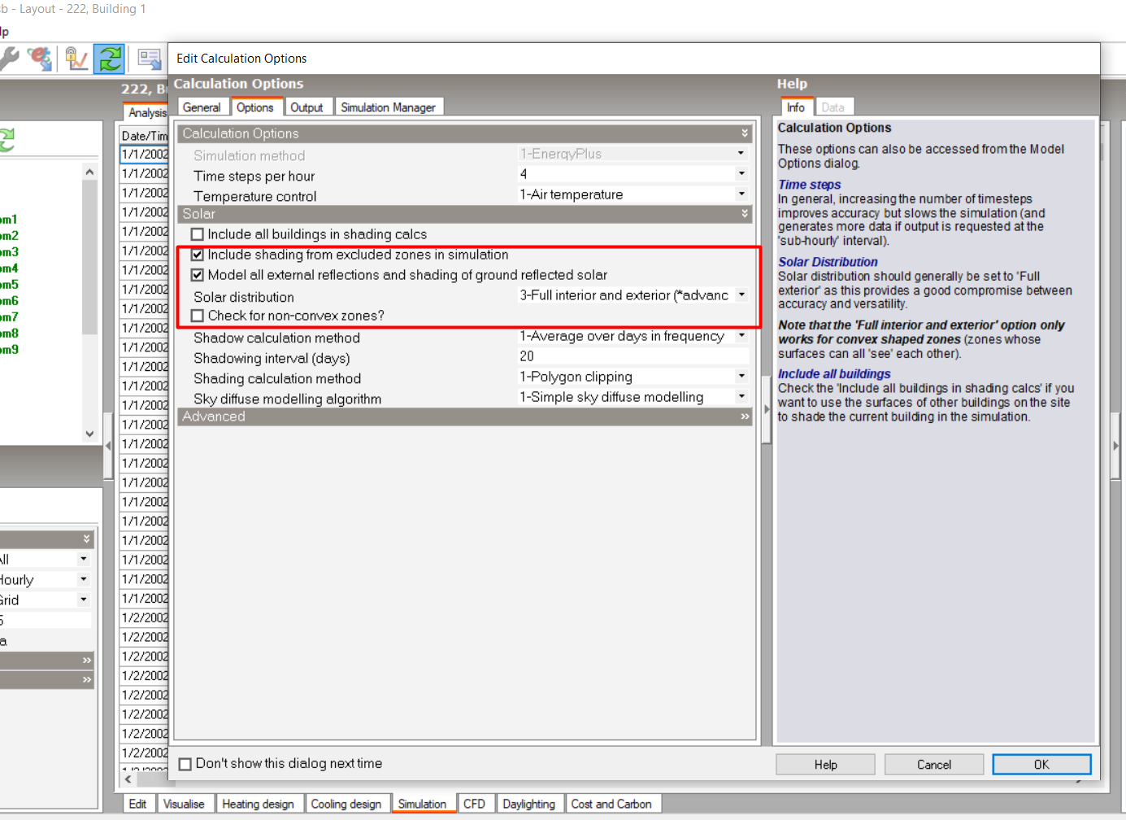Screen dimensions: 1126x820
Task: Tick the Check for non-convex zones checkbox
Action: point(198,316)
